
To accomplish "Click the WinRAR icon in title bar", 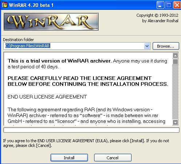I will (x=5, y=5).
